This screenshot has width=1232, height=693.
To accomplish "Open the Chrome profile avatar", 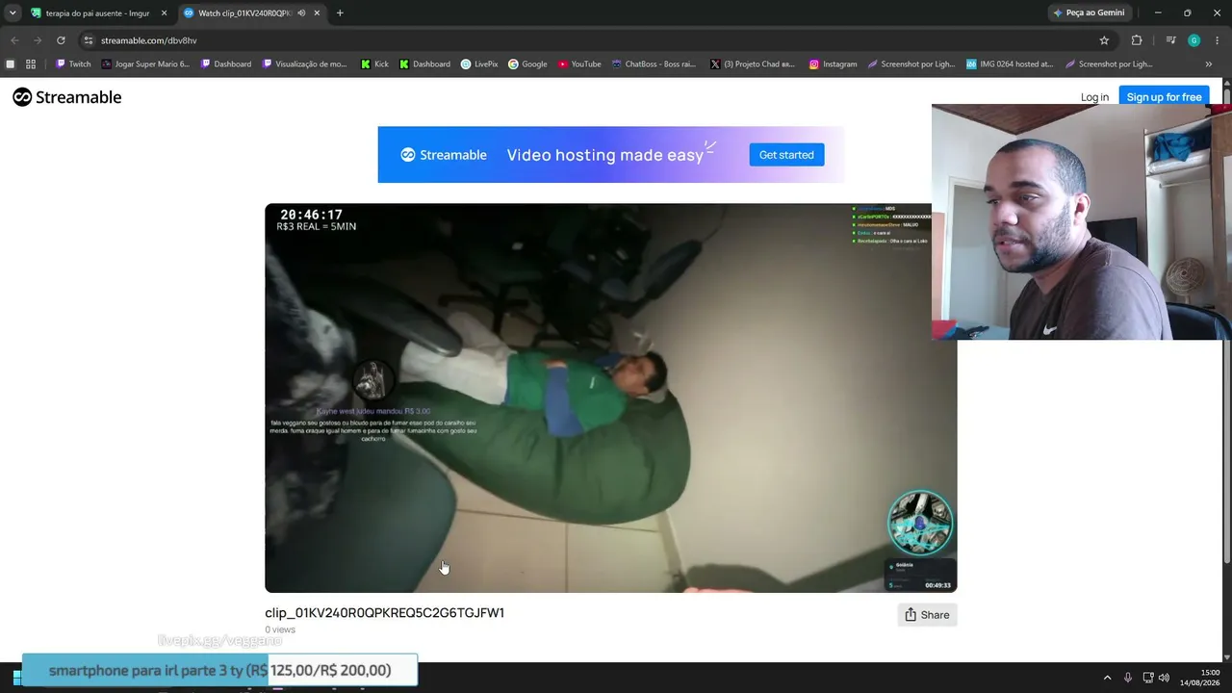I will coord(1194,40).
